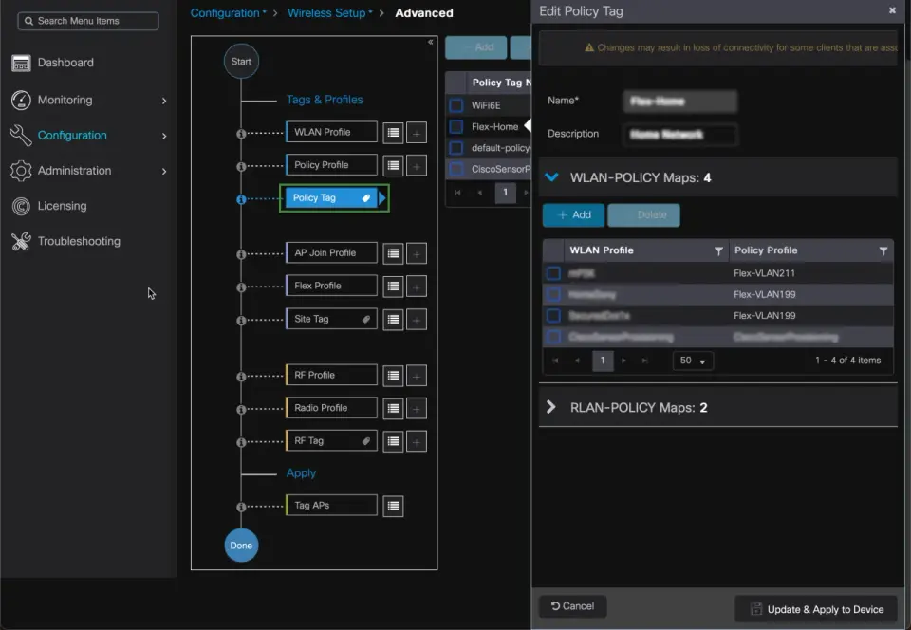Add a new RF Tag with plus icon
The width and height of the screenshot is (911, 630).
pos(417,441)
